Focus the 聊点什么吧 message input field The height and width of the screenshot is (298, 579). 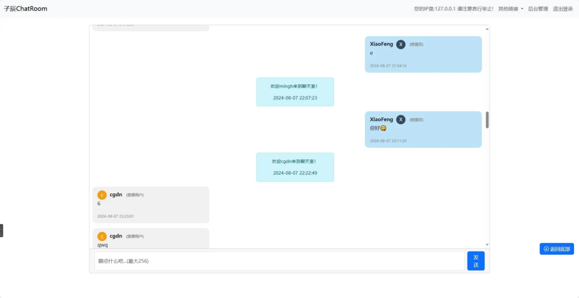click(279, 261)
